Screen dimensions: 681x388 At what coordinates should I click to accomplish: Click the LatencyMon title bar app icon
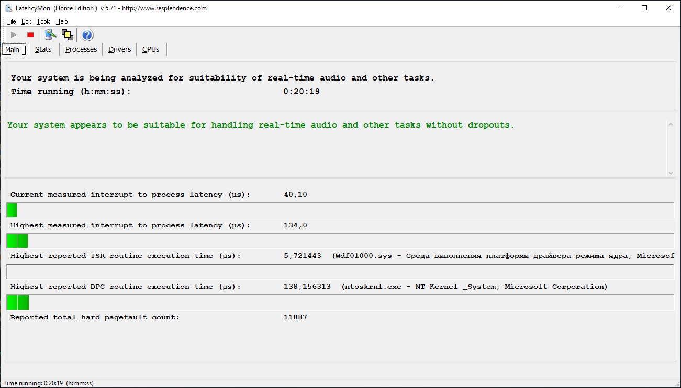tap(9, 8)
